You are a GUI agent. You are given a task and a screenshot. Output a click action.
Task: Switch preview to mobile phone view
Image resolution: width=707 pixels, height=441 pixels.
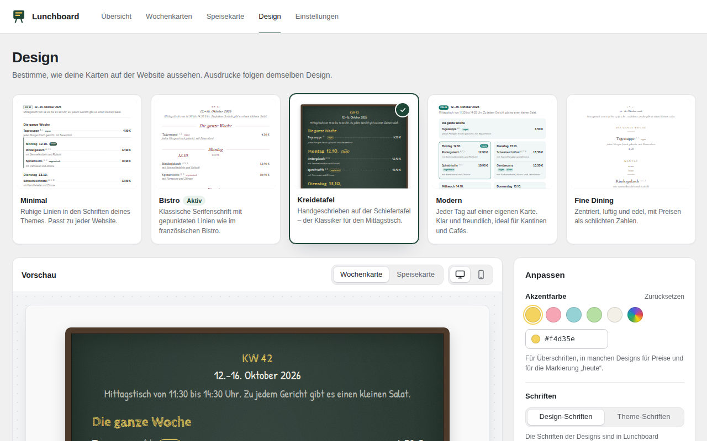481,275
